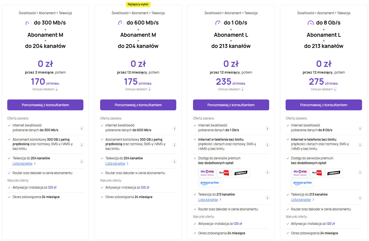Click SkyShowtime logo in 1 Gb/s plan
The width and height of the screenshot is (369, 241).
click(x=207, y=173)
